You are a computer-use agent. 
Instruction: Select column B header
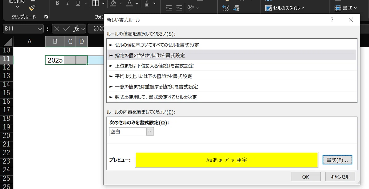(x=55, y=42)
